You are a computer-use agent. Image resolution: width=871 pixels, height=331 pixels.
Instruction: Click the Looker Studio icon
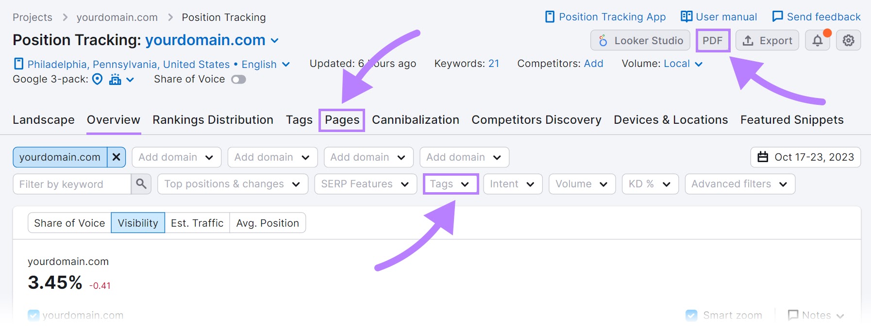pos(603,40)
